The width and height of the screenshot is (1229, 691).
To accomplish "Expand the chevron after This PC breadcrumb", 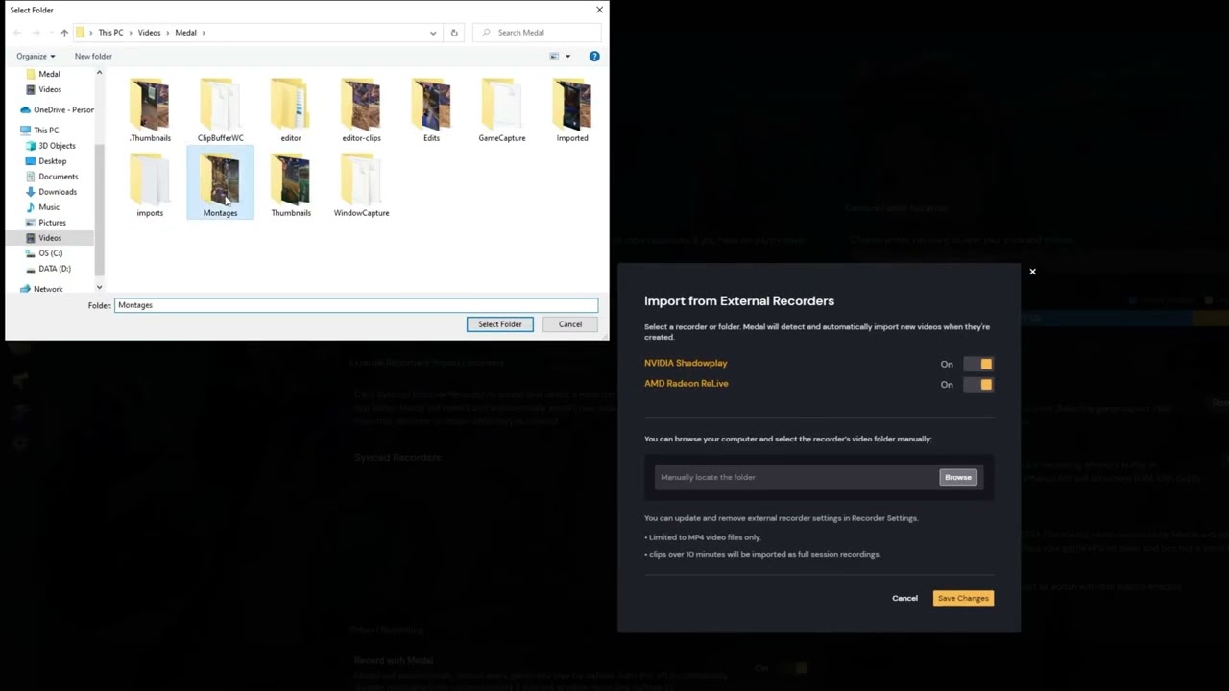I will point(131,33).
